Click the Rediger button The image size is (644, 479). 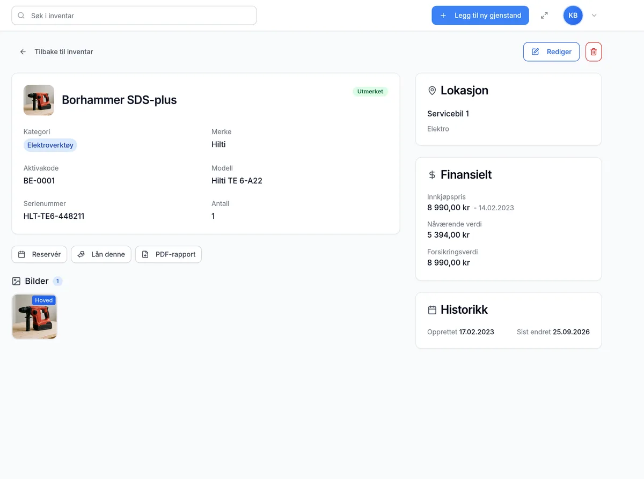(x=551, y=52)
